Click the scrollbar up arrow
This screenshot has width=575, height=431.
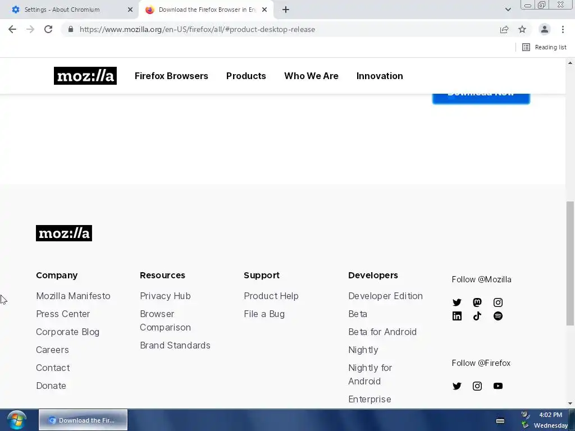pyautogui.click(x=570, y=63)
